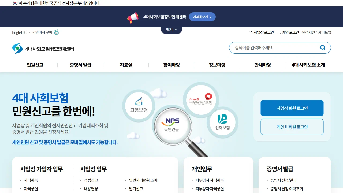This screenshot has height=193, width=343.
Task: Open the 원격지원 link
Action: [x=308, y=32]
